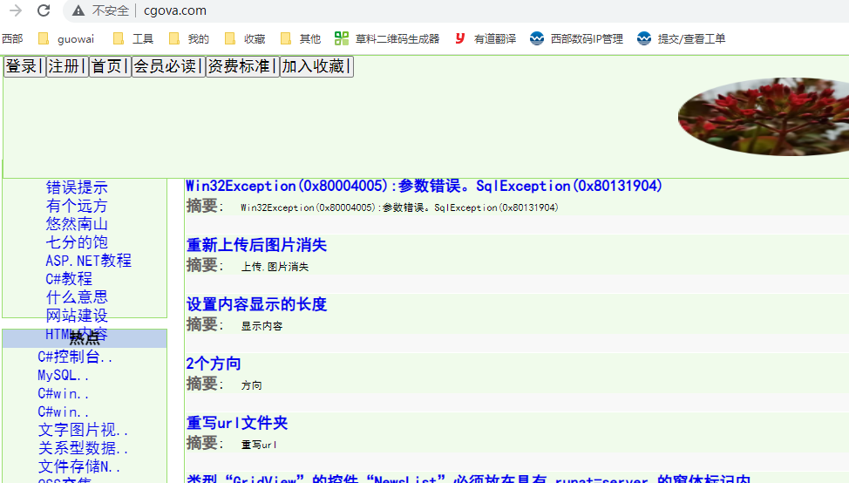Click the browser reload button
Image resolution: width=849 pixels, height=483 pixels.
coord(44,10)
